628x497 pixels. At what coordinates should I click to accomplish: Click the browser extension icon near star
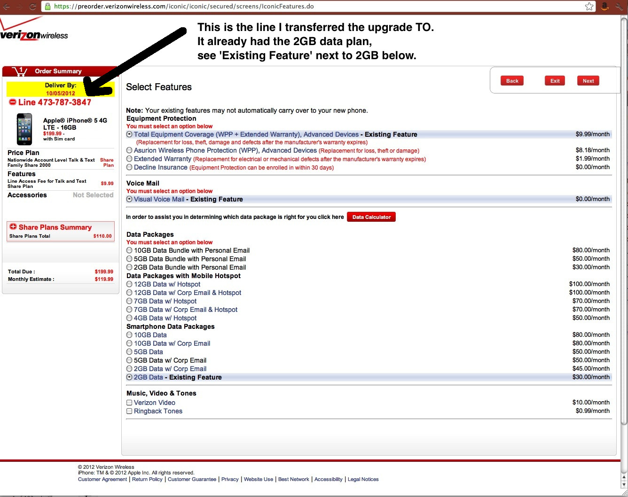point(605,6)
